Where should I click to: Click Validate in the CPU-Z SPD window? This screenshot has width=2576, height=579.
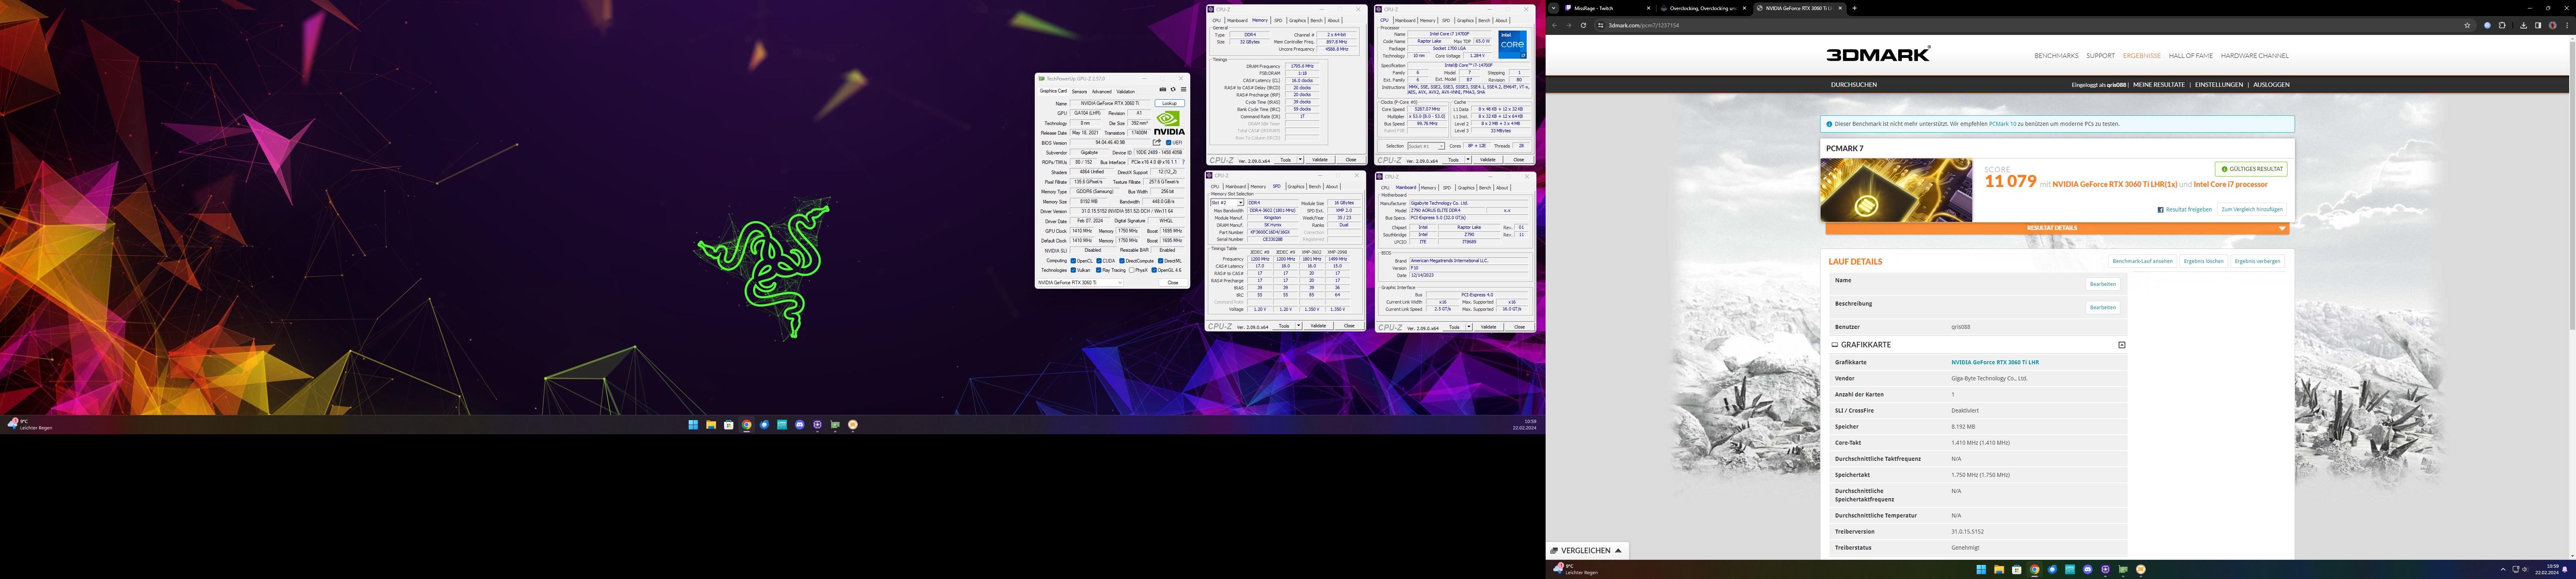(x=1318, y=325)
